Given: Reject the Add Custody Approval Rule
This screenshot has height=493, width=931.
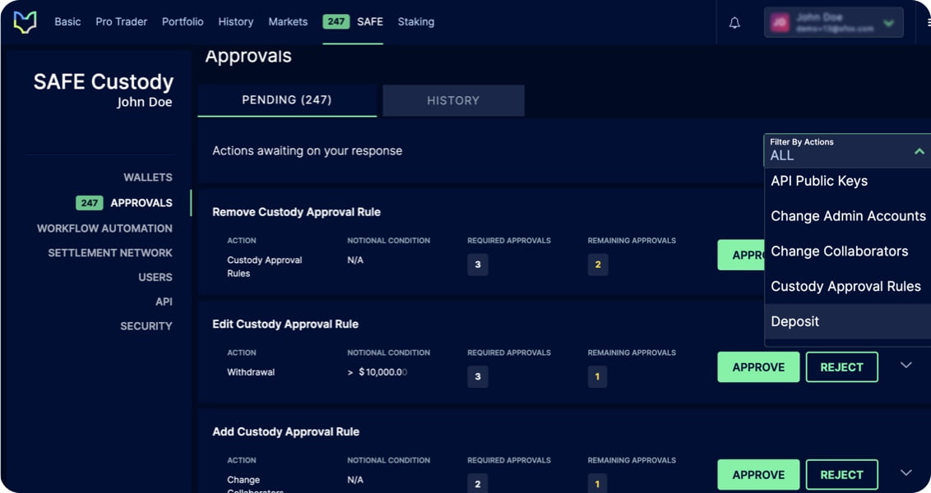Looking at the screenshot, I should pos(841,475).
